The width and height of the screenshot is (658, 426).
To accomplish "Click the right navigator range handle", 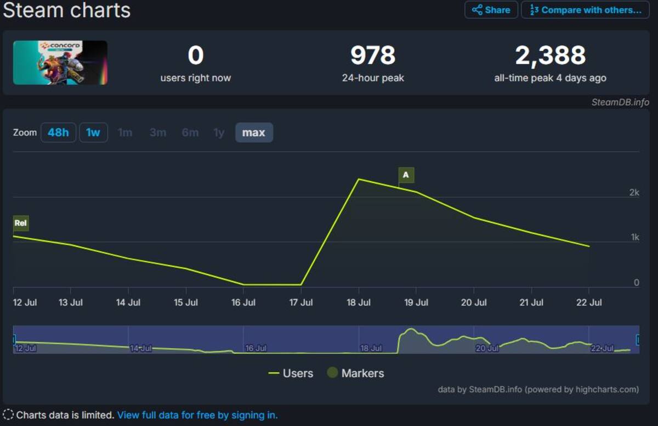I will 638,339.
